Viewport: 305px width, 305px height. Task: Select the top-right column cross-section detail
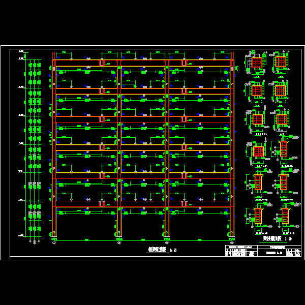click(281, 62)
